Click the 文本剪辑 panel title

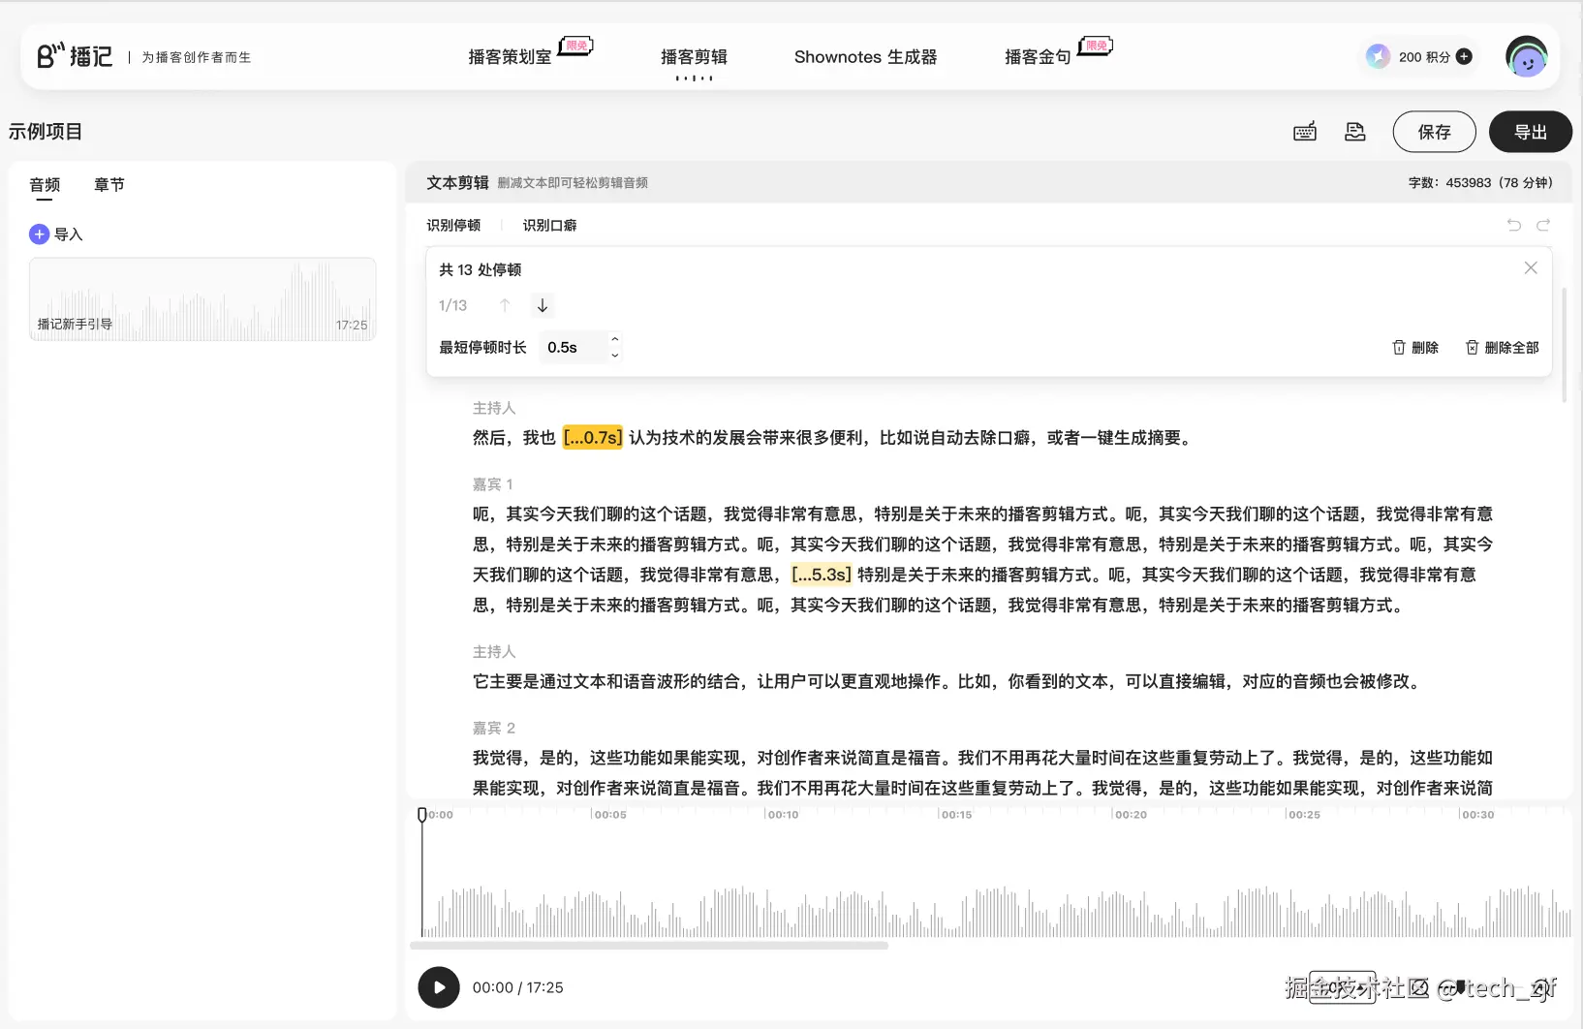point(457,182)
